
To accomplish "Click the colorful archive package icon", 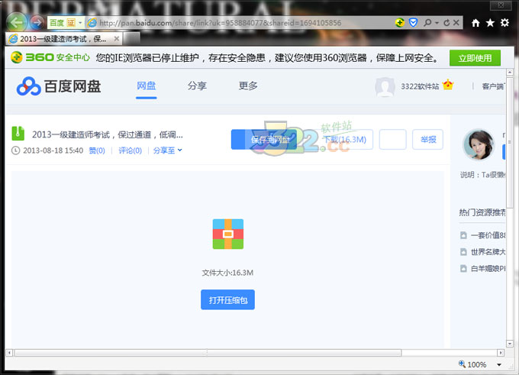I will coord(228,234).
